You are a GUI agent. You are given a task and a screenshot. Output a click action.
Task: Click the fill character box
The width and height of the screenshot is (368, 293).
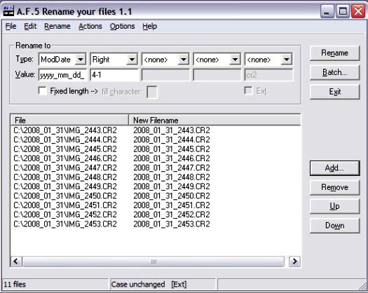(152, 92)
